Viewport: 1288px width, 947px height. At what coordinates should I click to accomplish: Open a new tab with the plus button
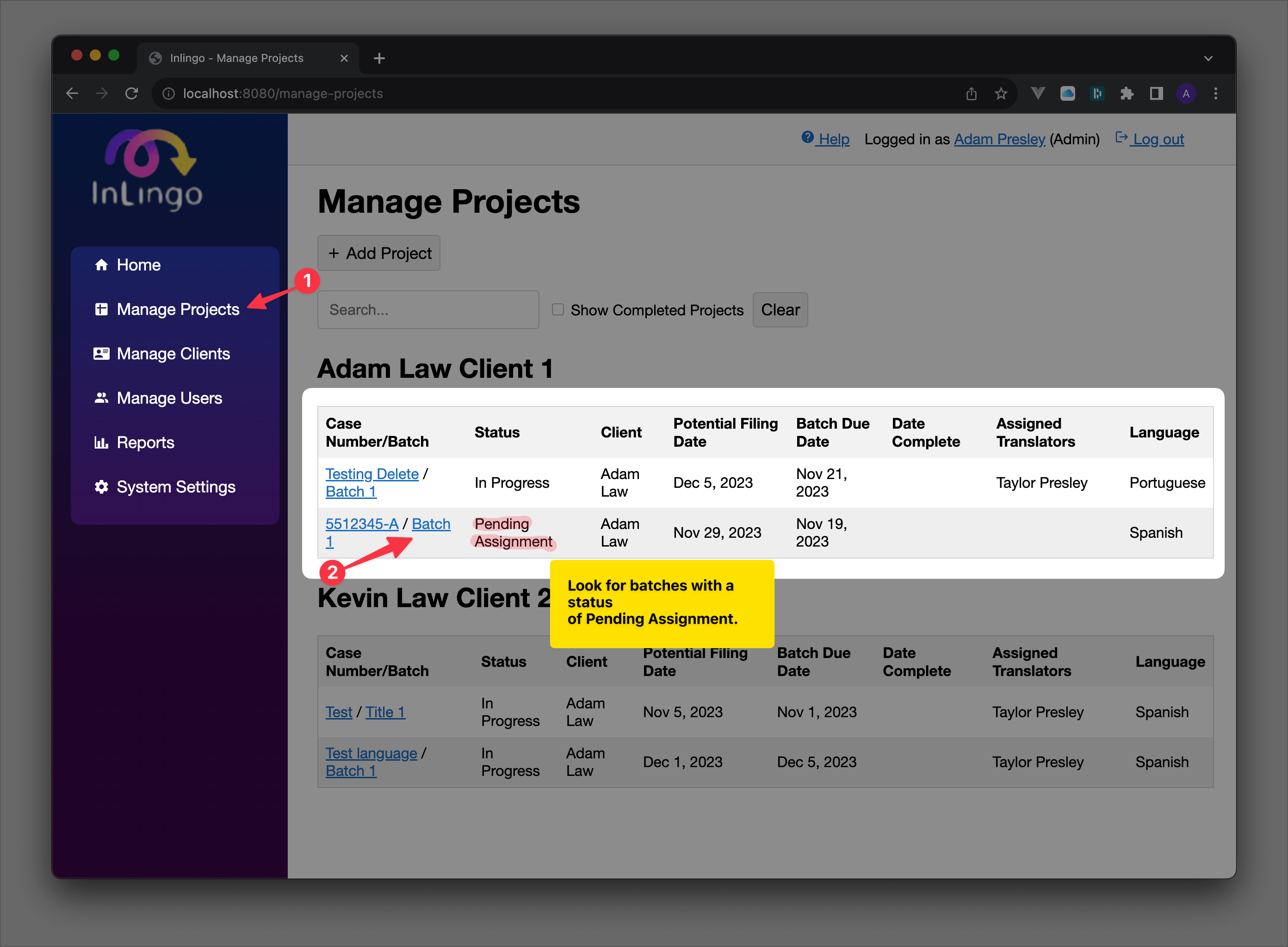[x=379, y=57]
